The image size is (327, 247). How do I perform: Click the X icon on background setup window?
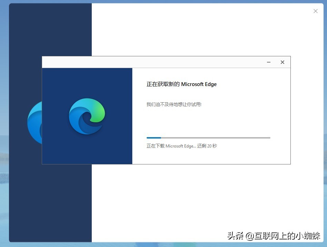click(x=315, y=11)
